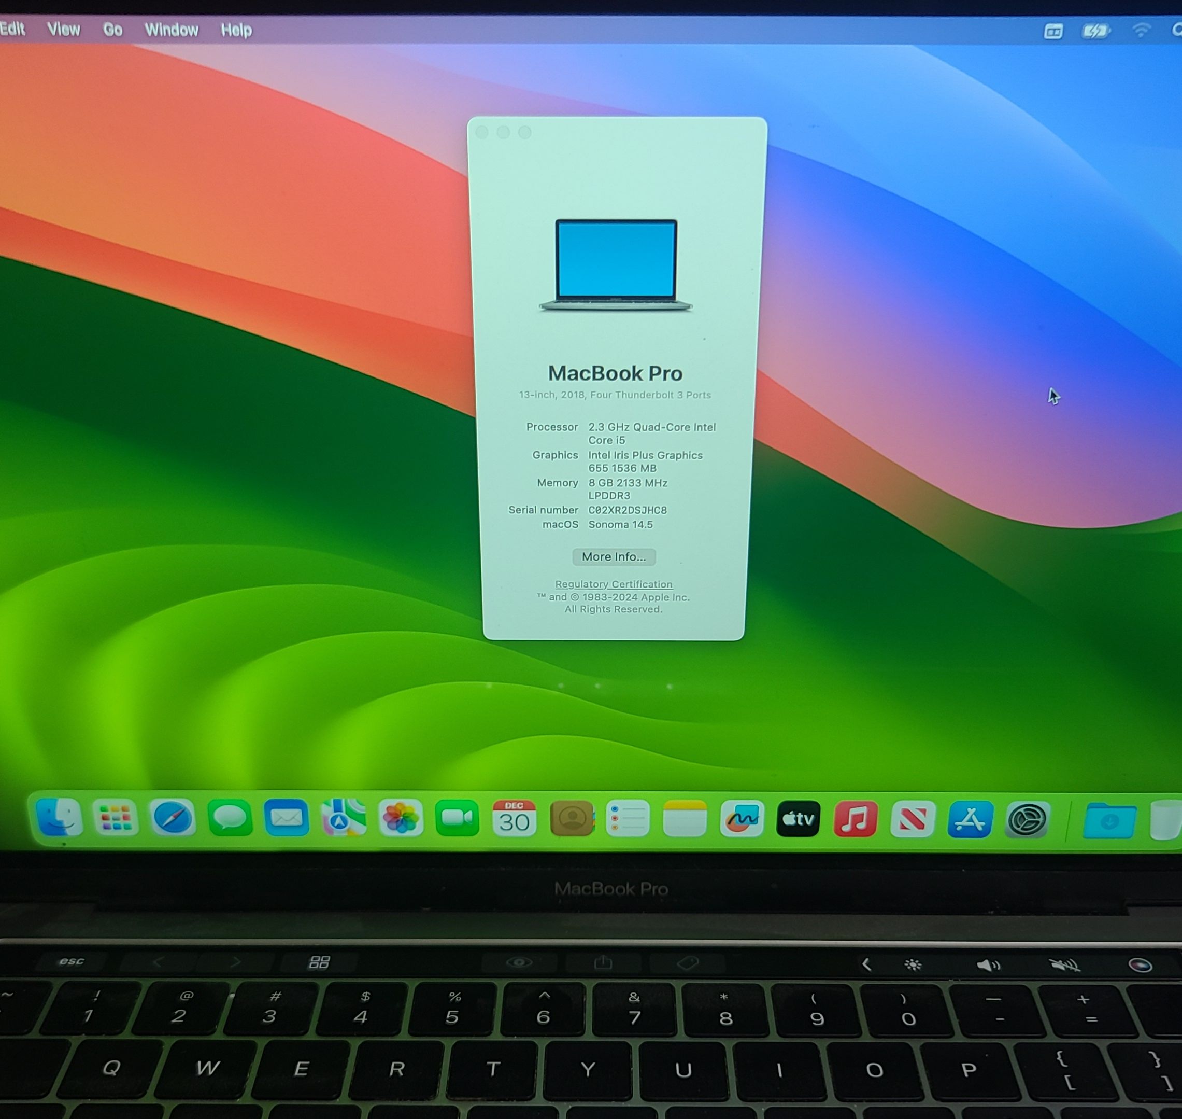Viewport: 1182px width, 1119px height.
Task: Open the Apple TV app
Action: coord(799,819)
